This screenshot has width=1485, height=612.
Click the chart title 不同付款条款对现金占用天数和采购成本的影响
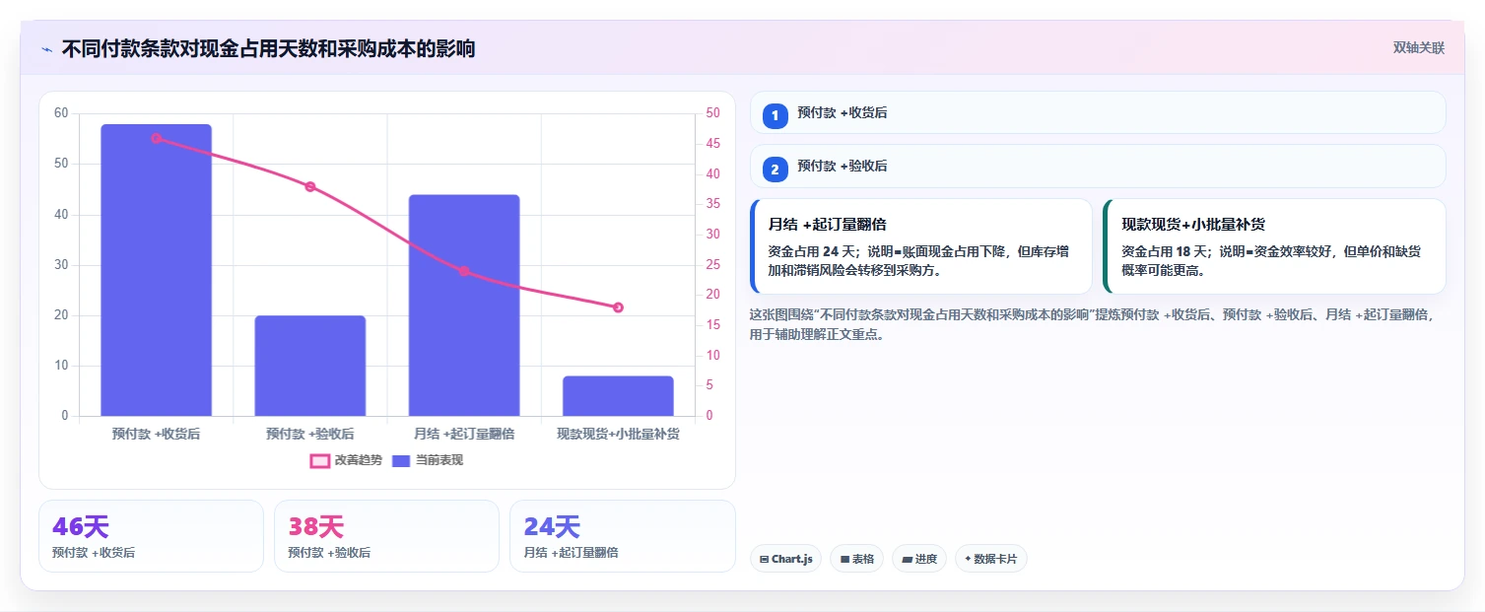coord(268,49)
